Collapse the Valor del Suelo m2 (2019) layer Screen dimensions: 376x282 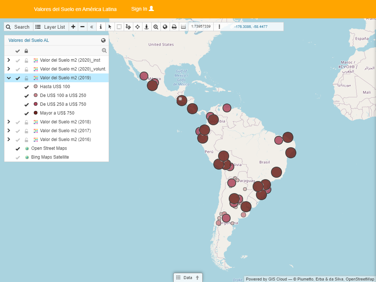9,78
